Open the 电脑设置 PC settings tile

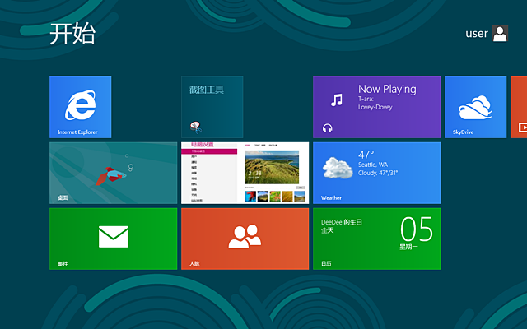tap(245, 173)
